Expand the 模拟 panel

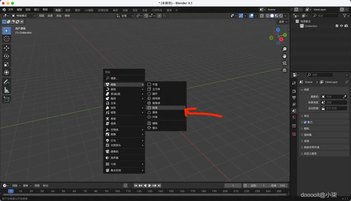click(x=324, y=128)
